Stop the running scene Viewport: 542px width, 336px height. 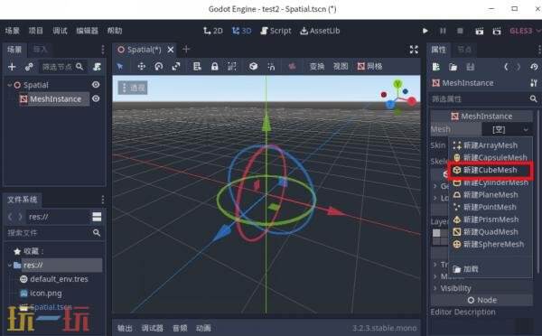point(460,31)
